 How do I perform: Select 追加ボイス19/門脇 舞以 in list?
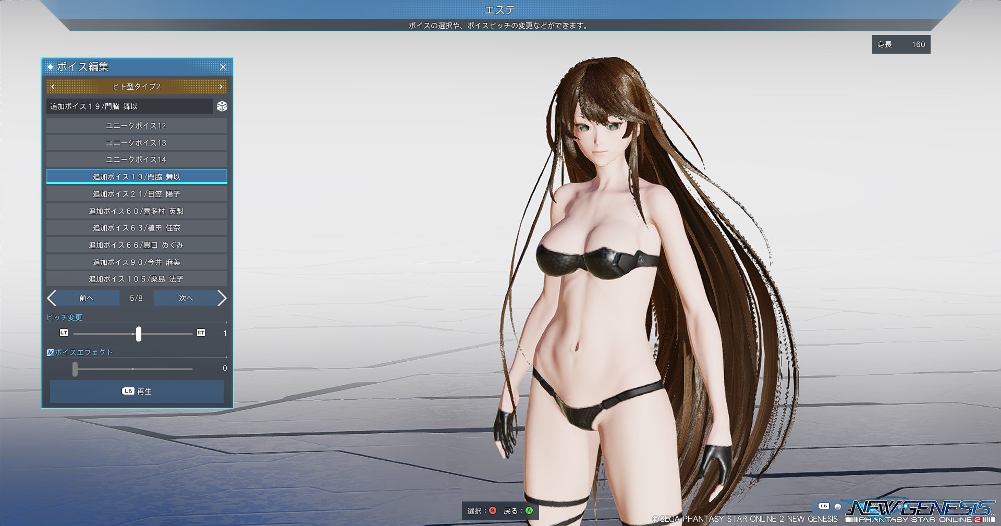pyautogui.click(x=137, y=177)
